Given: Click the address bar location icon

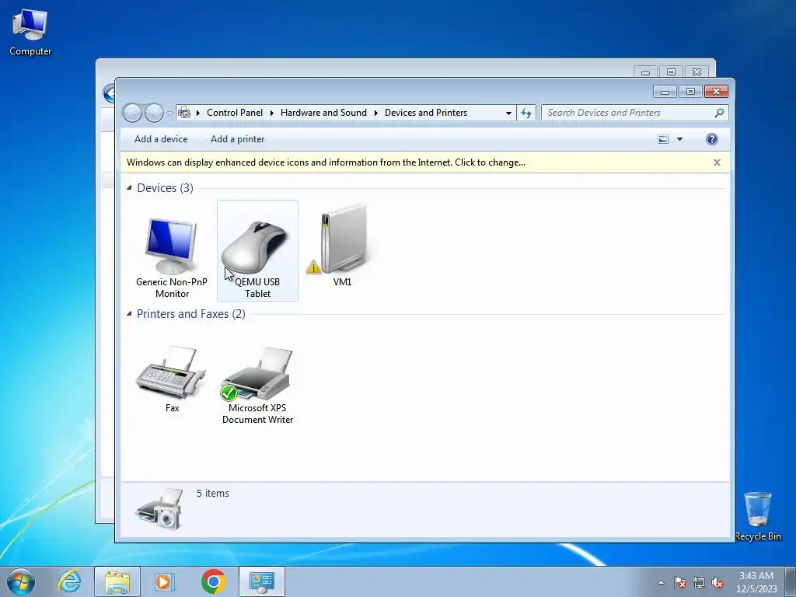Looking at the screenshot, I should click(x=185, y=113).
